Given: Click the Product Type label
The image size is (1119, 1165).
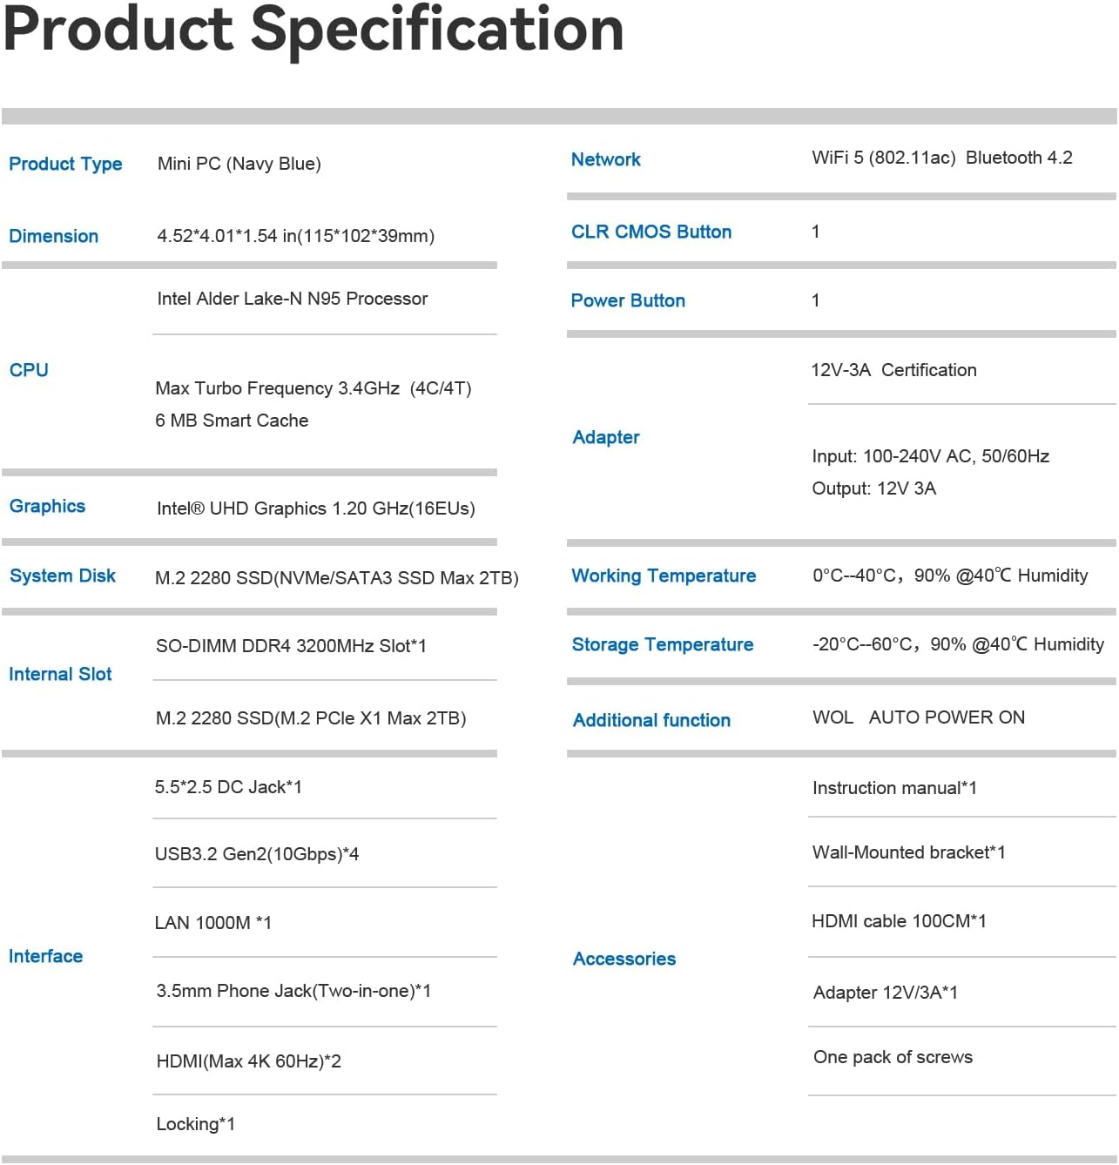Looking at the screenshot, I should [x=65, y=164].
